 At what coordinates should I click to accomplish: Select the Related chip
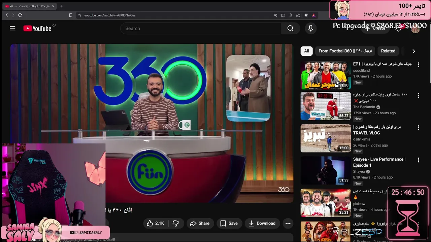pos(388,51)
